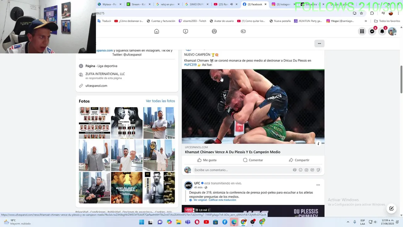Screen dimensions: 403x227
Task: Mute the YouTube tab audio icon
Action: (x=232, y=4)
